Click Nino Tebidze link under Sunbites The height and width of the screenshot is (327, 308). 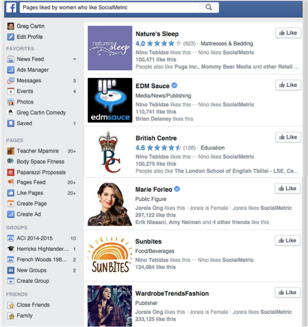[152, 260]
